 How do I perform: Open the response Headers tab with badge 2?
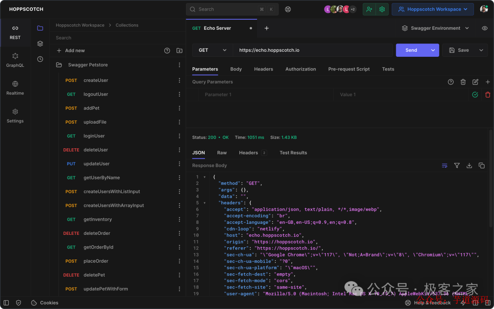click(x=253, y=152)
